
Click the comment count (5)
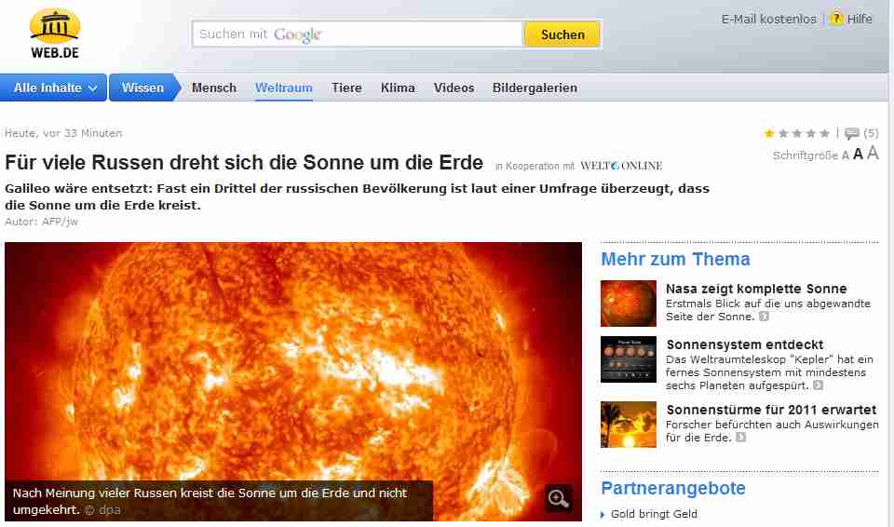tap(871, 133)
